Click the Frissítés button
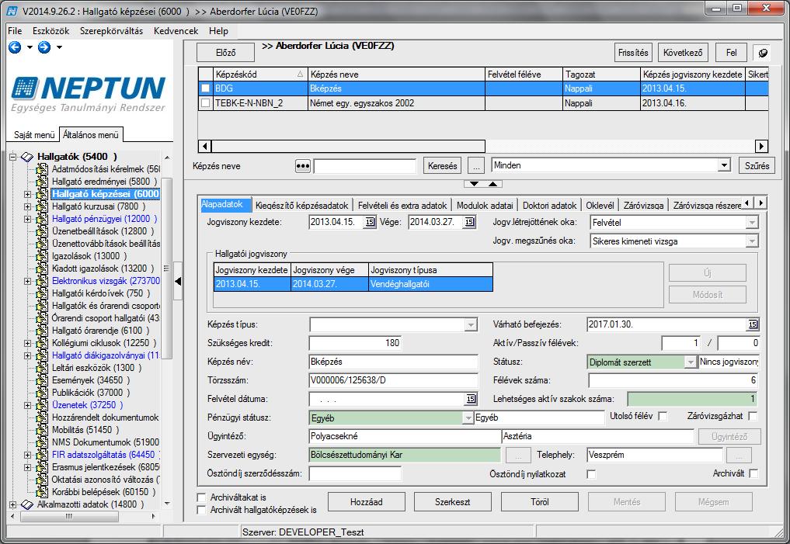 633,53
